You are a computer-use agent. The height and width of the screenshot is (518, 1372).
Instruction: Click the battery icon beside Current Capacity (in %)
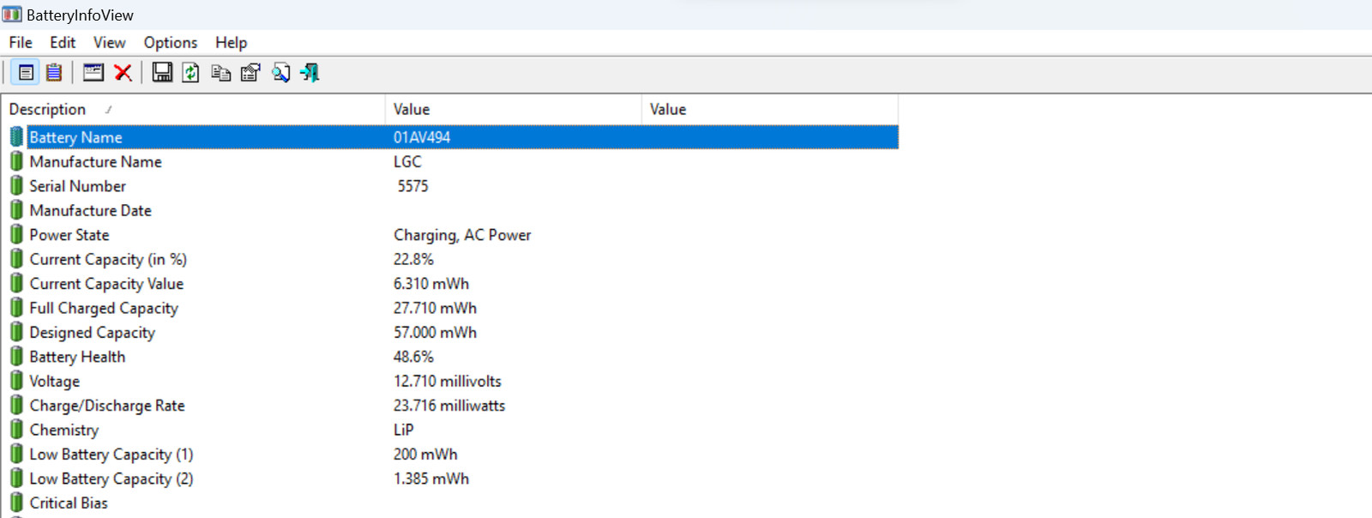pos(16,259)
